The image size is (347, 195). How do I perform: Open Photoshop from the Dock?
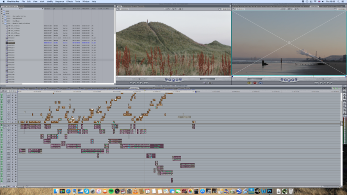coord(270,191)
